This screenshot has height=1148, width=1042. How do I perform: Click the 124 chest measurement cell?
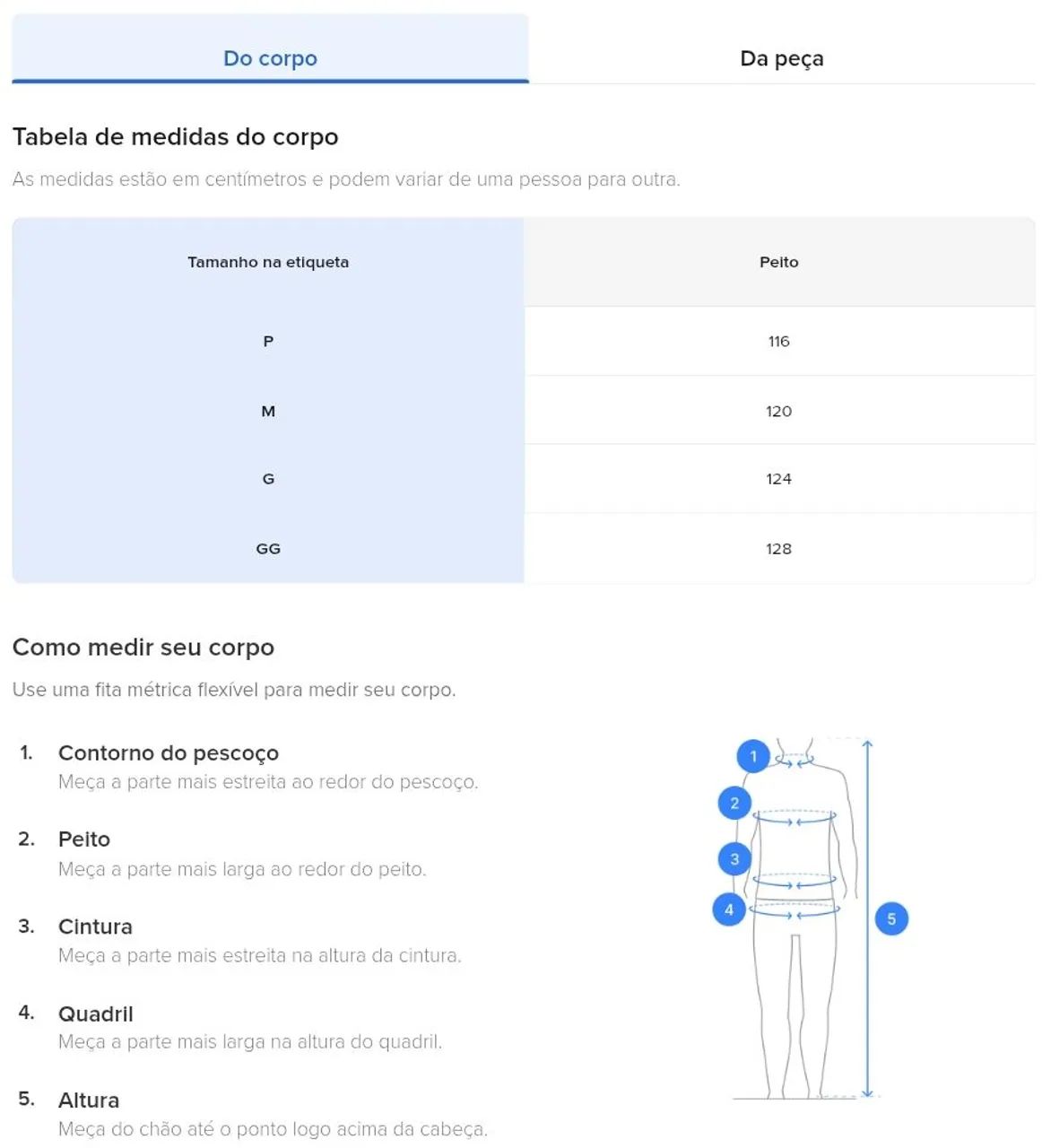point(779,479)
